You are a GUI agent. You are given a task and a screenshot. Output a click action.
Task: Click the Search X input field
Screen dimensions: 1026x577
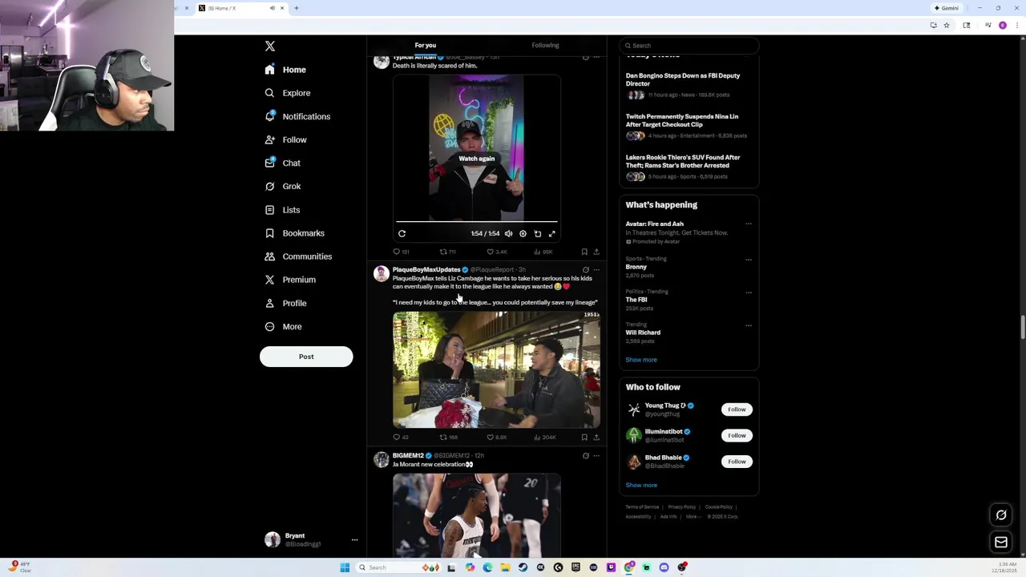(689, 46)
